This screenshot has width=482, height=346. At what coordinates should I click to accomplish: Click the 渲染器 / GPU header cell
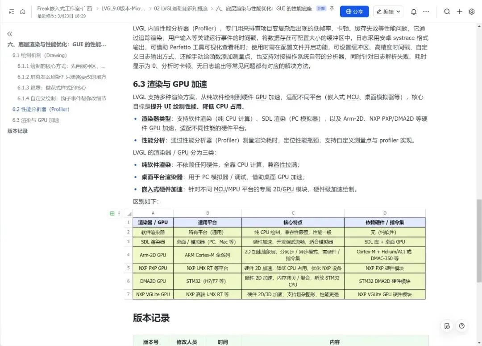[153, 222]
